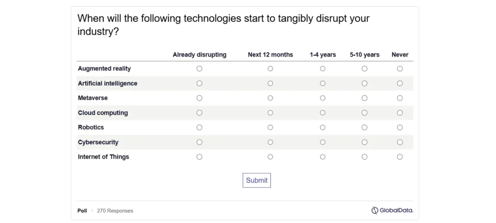Choose 'Next 12 months' for Artificial intelligence

coord(270,83)
